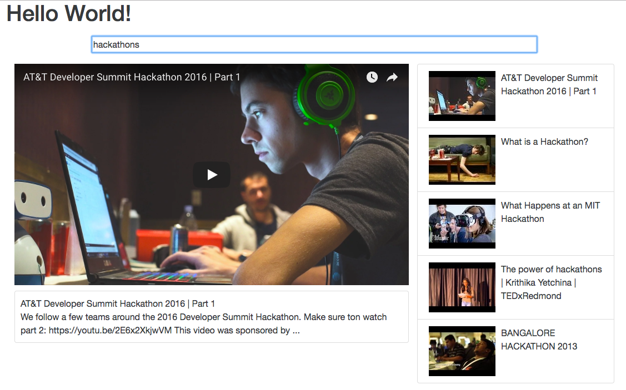The width and height of the screenshot is (626, 390).
Task: Click 'AT&T Developer Summit Hackathon 2016' list title
Action: click(549, 84)
